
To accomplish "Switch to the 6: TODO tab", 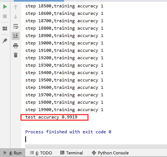I will pyautogui.click(x=41, y=153).
